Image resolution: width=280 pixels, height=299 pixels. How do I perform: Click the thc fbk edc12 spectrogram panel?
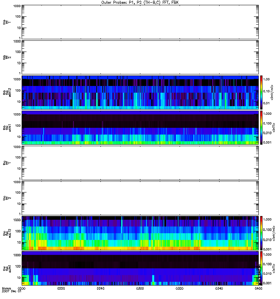[x=140, y=233]
